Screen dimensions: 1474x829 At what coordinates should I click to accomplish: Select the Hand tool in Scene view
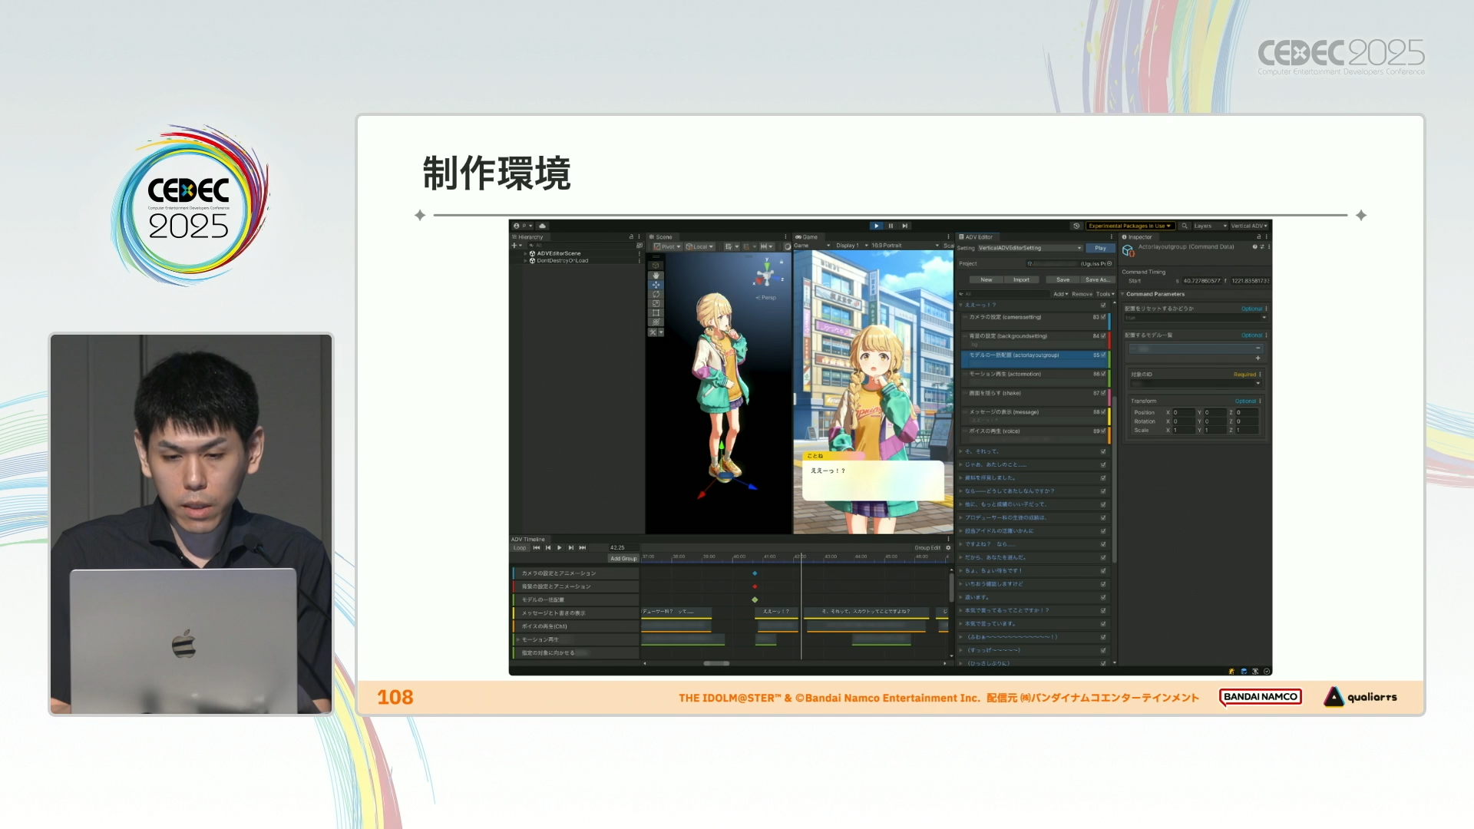coord(656,275)
